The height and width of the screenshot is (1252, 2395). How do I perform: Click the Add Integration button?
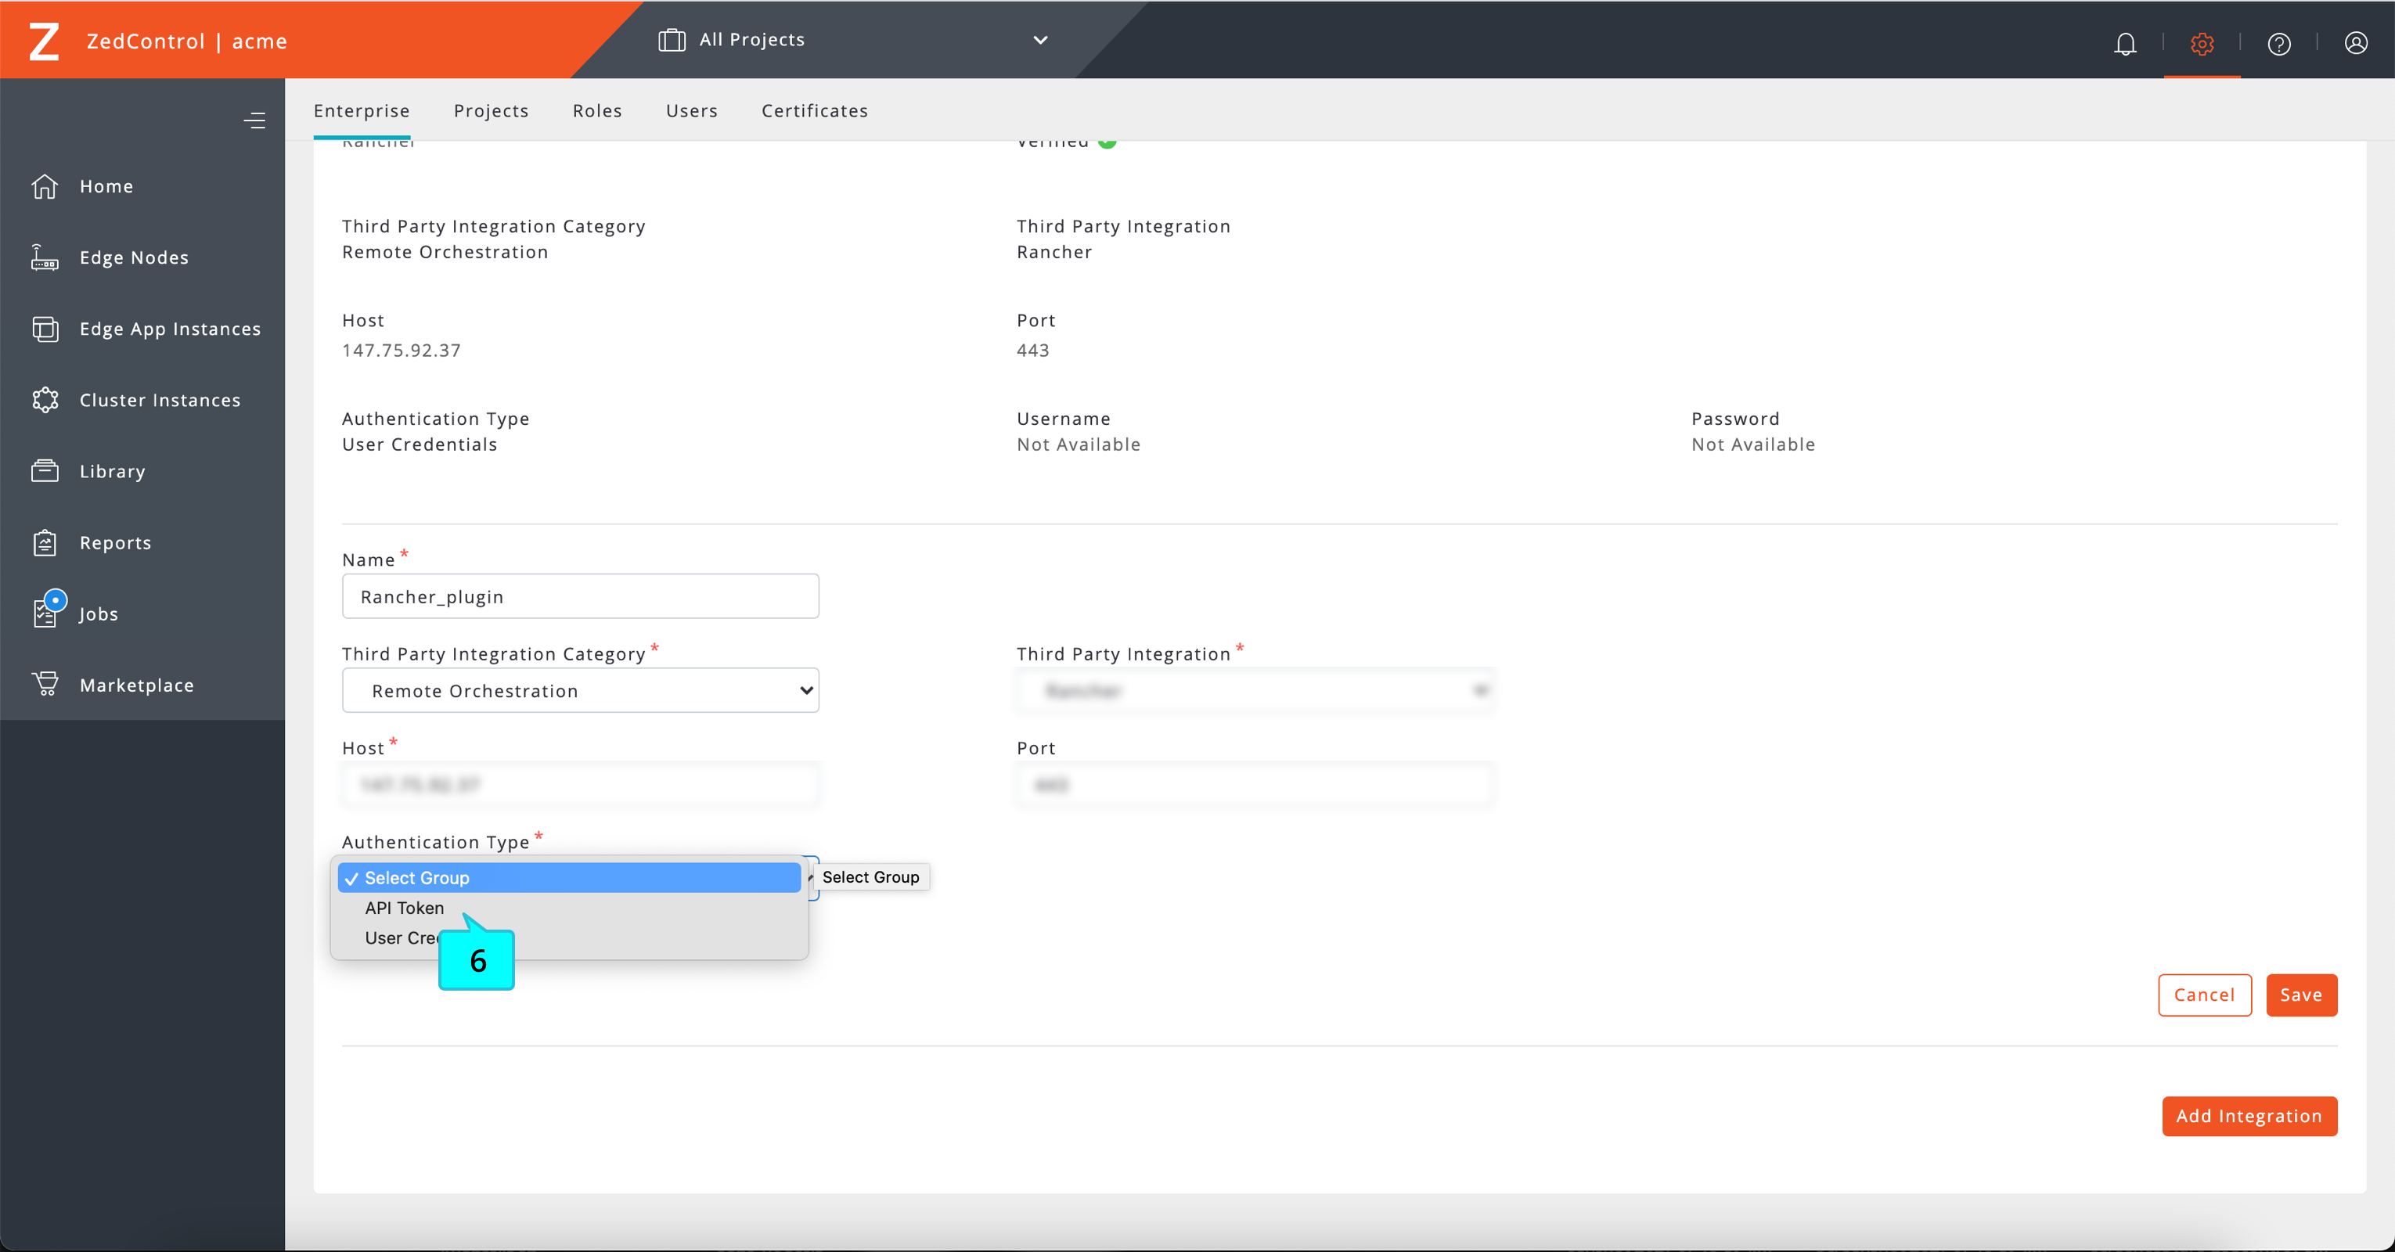coord(2249,1115)
